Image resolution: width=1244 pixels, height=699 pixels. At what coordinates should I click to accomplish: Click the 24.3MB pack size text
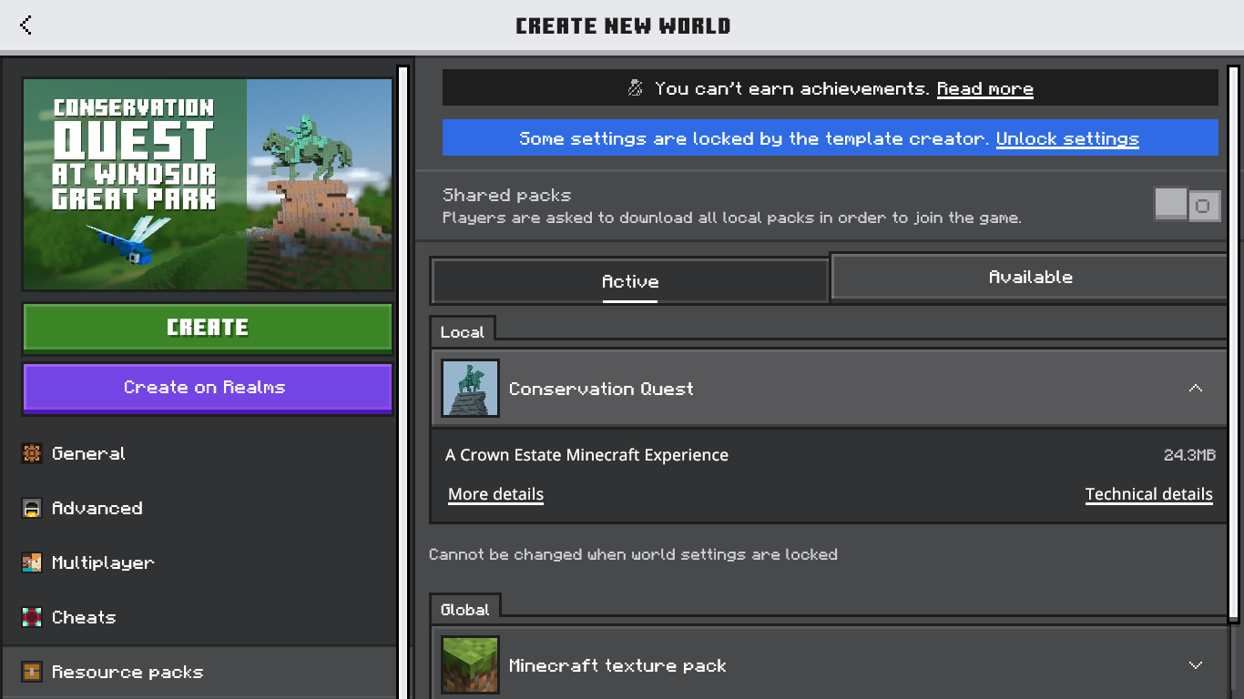pyautogui.click(x=1189, y=455)
